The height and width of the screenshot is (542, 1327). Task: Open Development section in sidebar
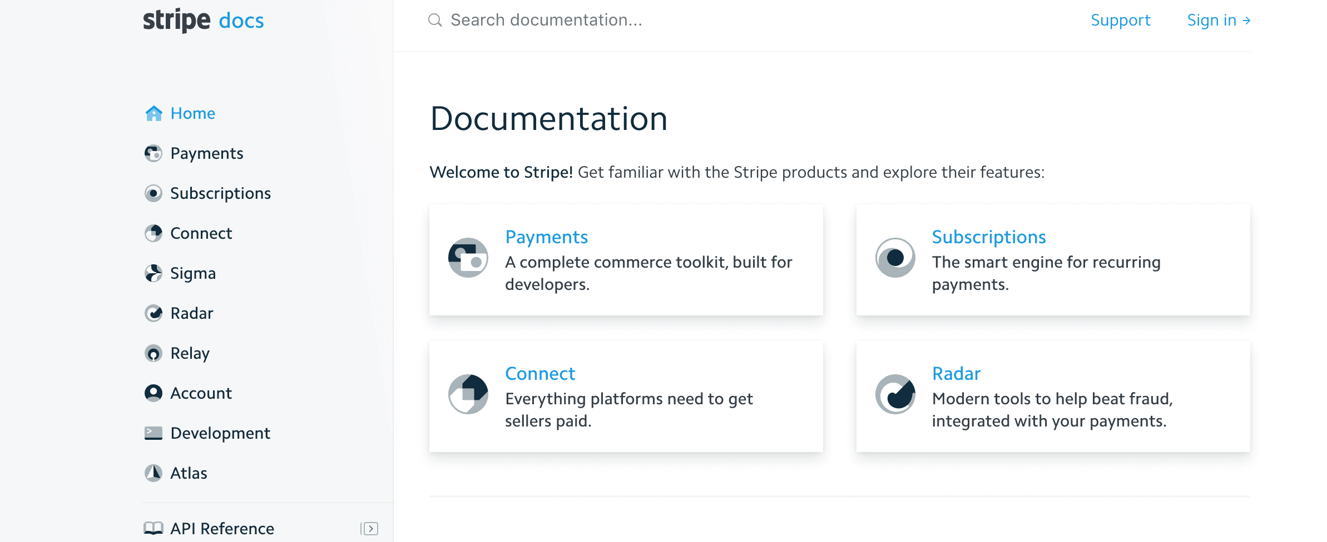pos(220,433)
